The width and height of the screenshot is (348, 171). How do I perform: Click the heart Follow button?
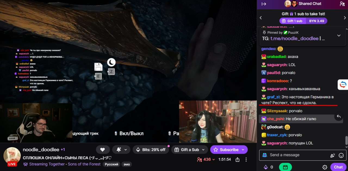pyautogui.click(x=102, y=150)
